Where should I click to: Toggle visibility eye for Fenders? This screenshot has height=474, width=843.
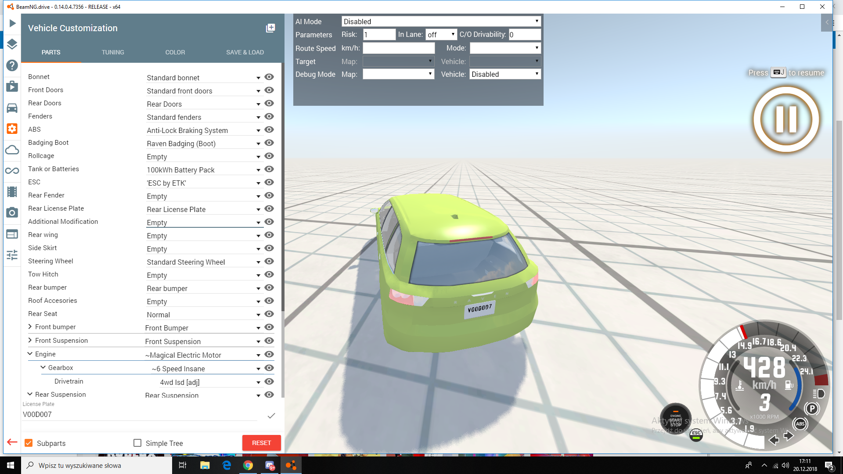(x=269, y=116)
